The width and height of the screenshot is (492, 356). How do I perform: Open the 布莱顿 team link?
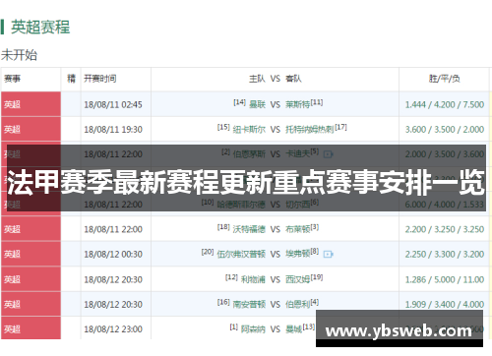point(297,229)
